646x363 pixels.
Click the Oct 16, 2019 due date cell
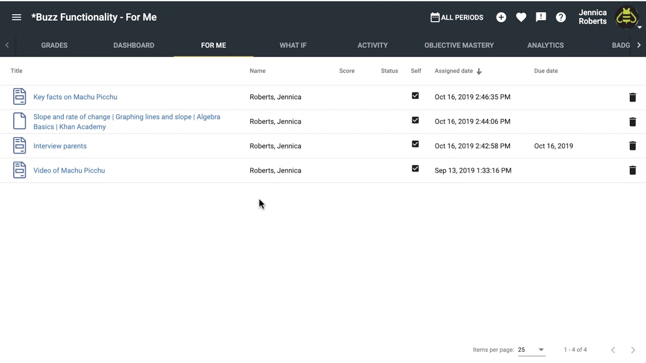click(554, 146)
